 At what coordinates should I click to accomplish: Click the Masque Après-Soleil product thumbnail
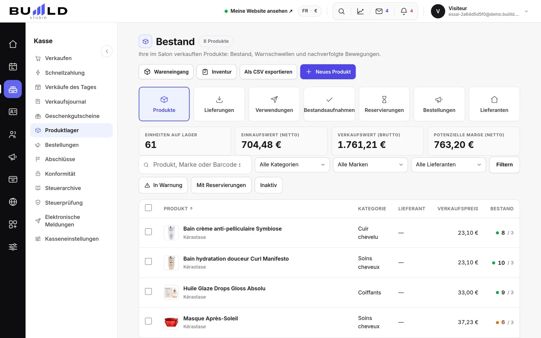pyautogui.click(x=171, y=322)
